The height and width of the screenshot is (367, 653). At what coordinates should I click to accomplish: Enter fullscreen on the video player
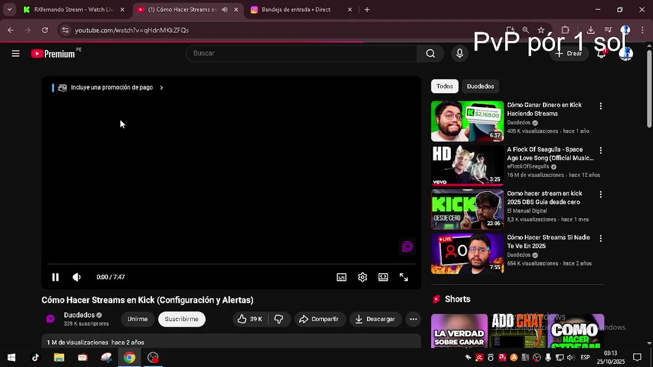click(x=404, y=277)
